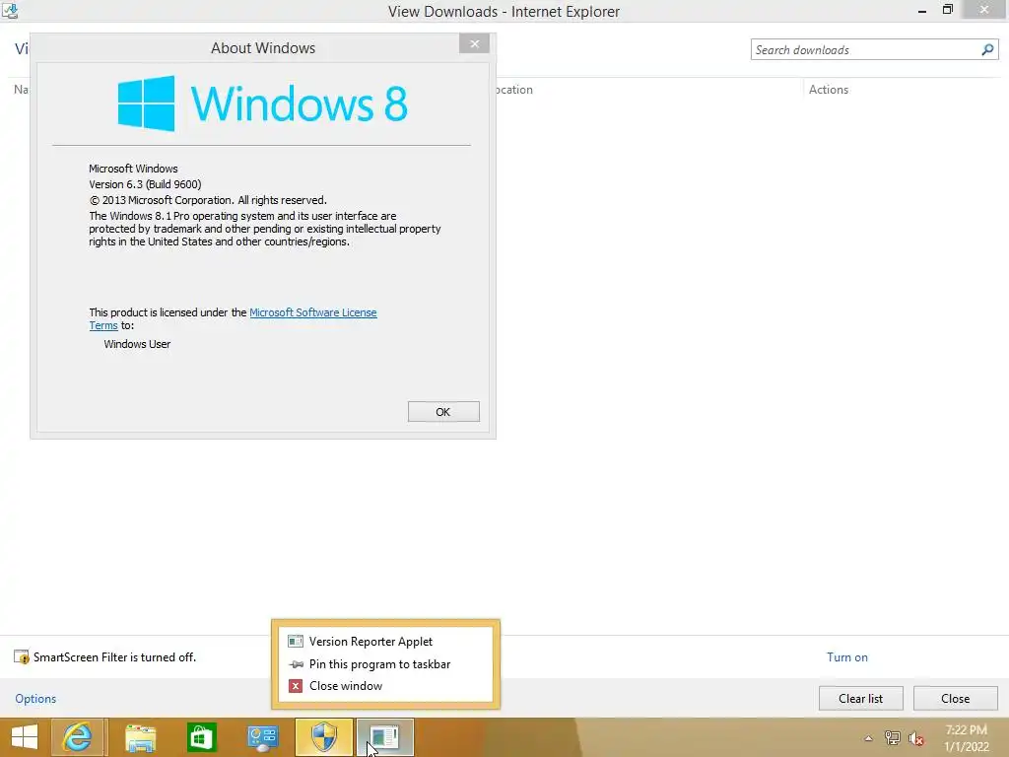Turn on SmartScreen Filter link
Image resolution: width=1009 pixels, height=757 pixels.
[846, 657]
